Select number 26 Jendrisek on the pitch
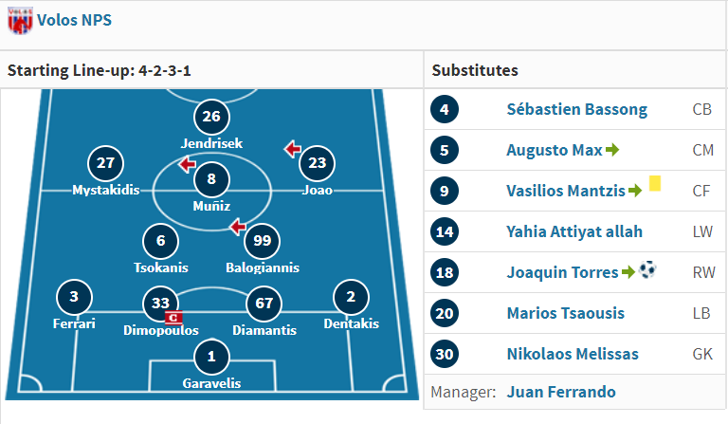This screenshot has width=728, height=424. point(211,117)
